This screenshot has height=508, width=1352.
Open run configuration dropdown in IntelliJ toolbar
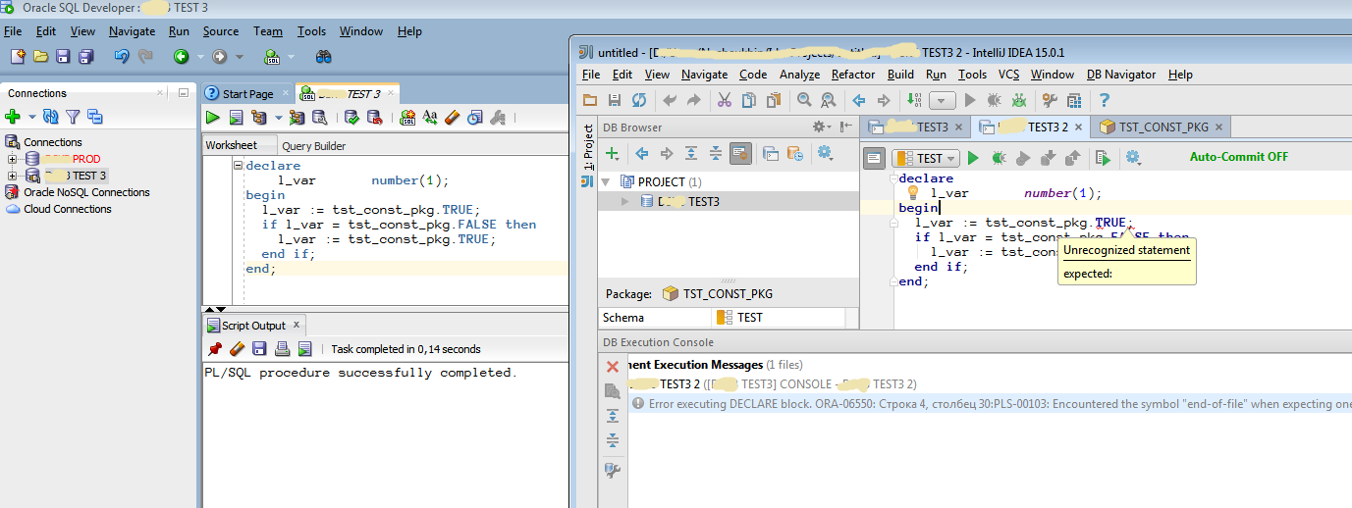(943, 100)
